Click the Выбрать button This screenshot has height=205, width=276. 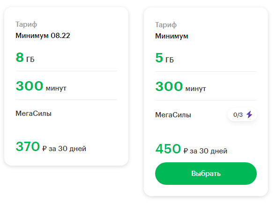click(206, 174)
